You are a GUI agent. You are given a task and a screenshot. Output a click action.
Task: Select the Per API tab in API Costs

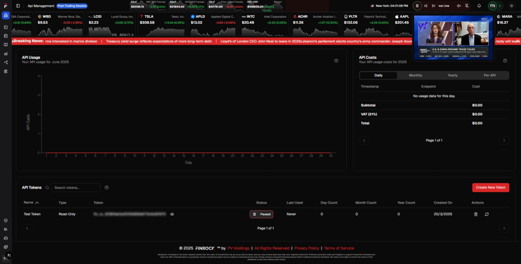tap(490, 75)
